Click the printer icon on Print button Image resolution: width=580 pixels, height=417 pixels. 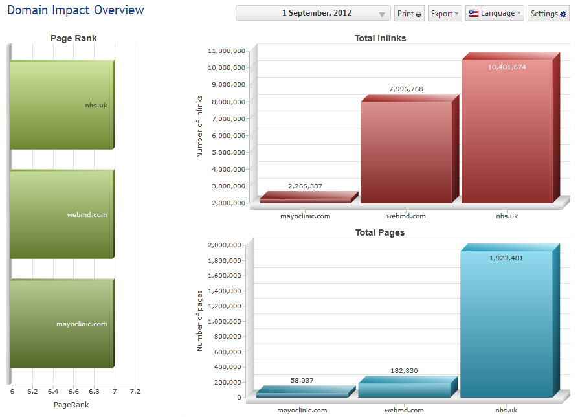(419, 14)
